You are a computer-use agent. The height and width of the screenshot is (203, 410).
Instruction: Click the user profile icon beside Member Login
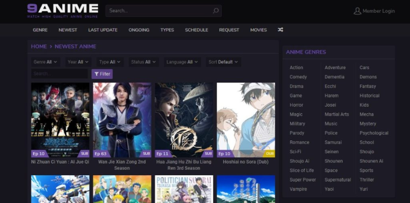[357, 11]
